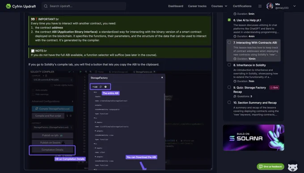Open lesson 7. Interacting With Contracts ABI
304x173 pixels.
(255, 43)
